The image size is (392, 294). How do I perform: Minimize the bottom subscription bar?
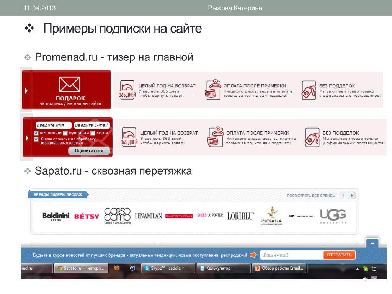372,243
